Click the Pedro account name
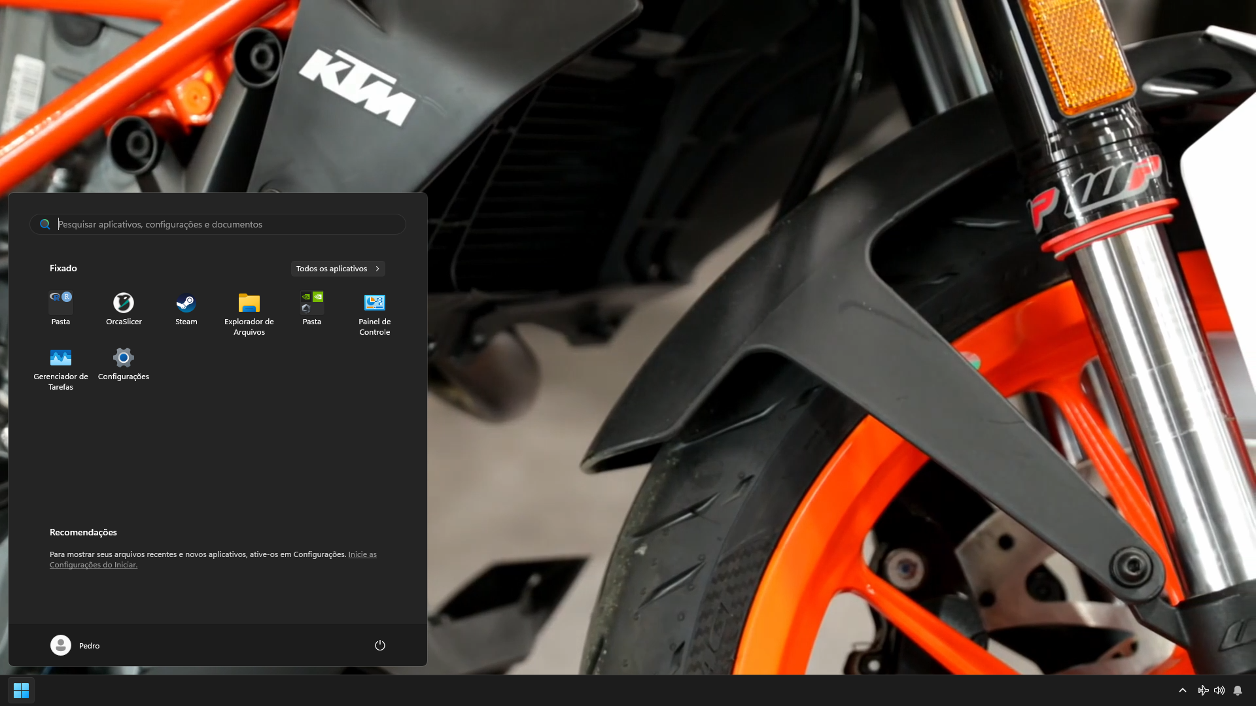1256x706 pixels. 90,646
